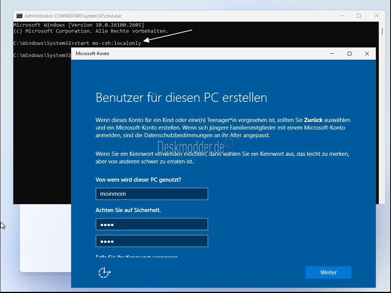Viewport: 391px width, 293px height.
Task: Select the first password field
Action: [152, 224]
